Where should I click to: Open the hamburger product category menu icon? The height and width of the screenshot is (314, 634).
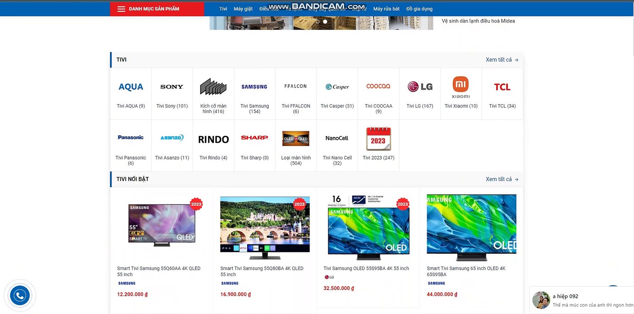point(121,9)
